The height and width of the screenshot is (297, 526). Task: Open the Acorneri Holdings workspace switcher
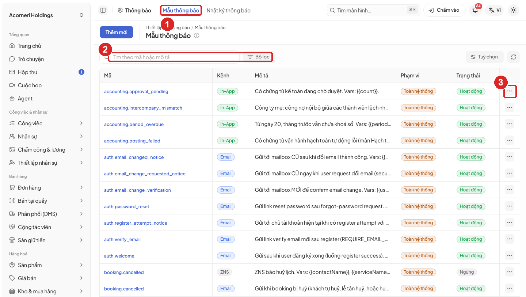coord(47,15)
